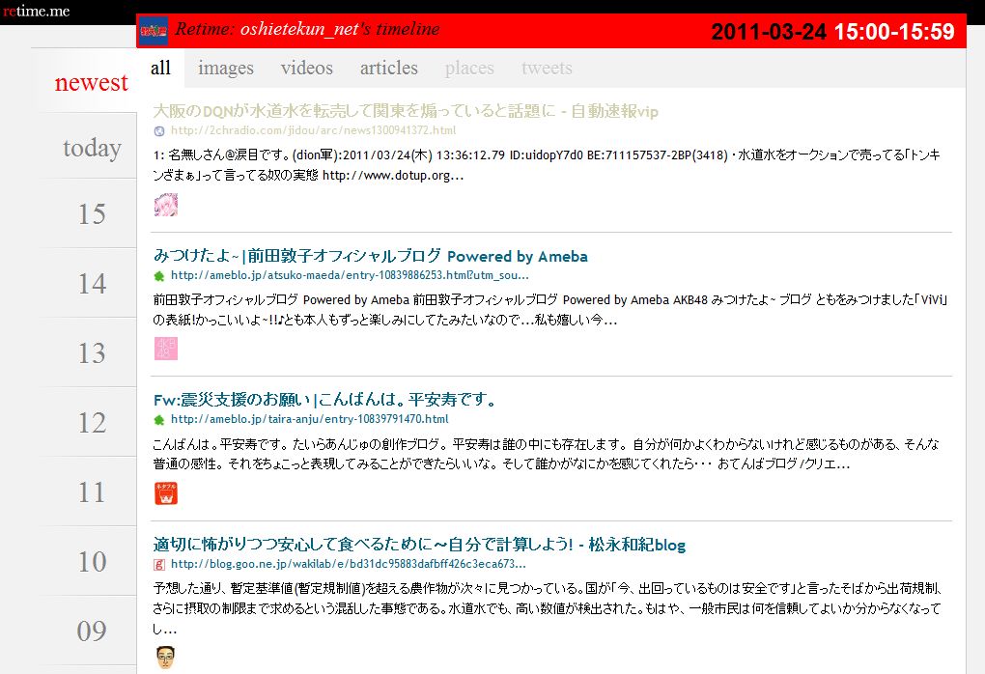Click the 'Retime: oshietekun_net's timeline' heading
Viewport: 985px width, 674px height.
tap(307, 29)
